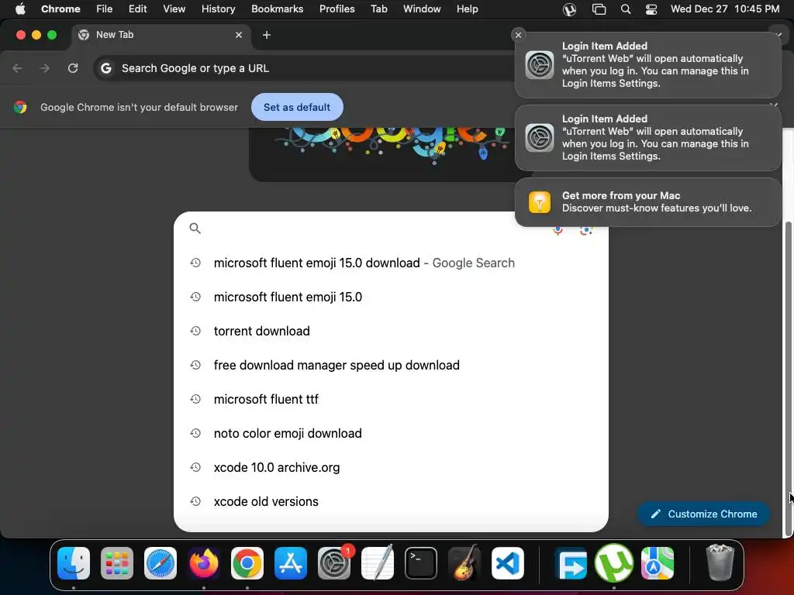Open Launchpad from the Dock
Viewport: 794px width, 595px height.
[117, 563]
